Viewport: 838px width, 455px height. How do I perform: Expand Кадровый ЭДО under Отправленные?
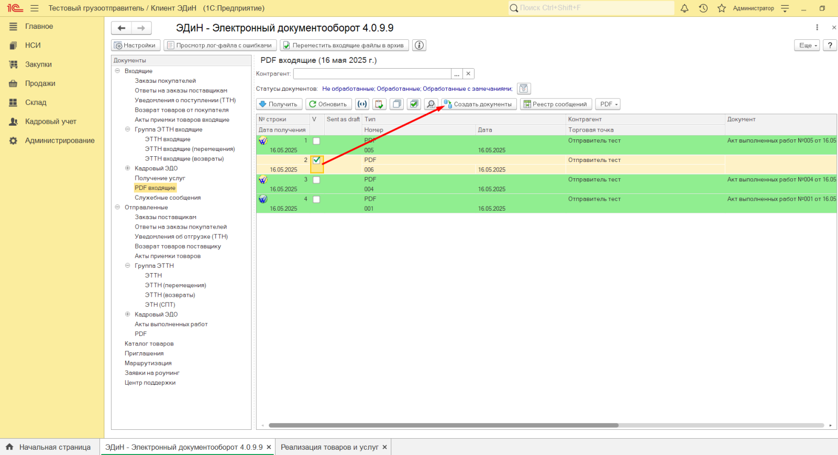pos(127,314)
